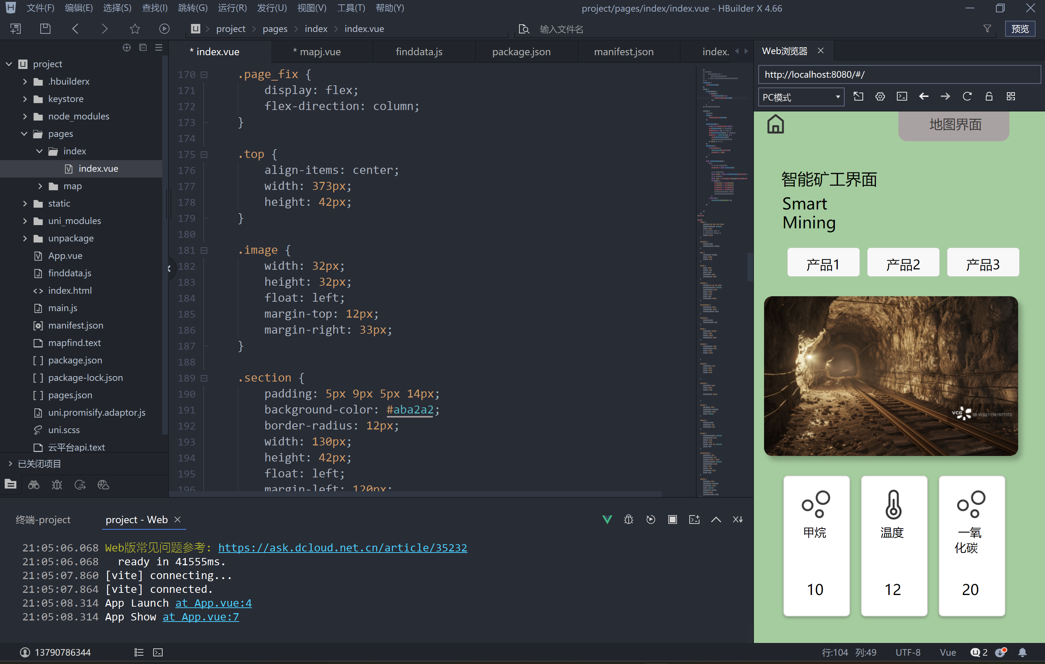Viewport: 1045px width, 664px height.
Task: Click the list menu icon in project panel header
Action: [159, 47]
